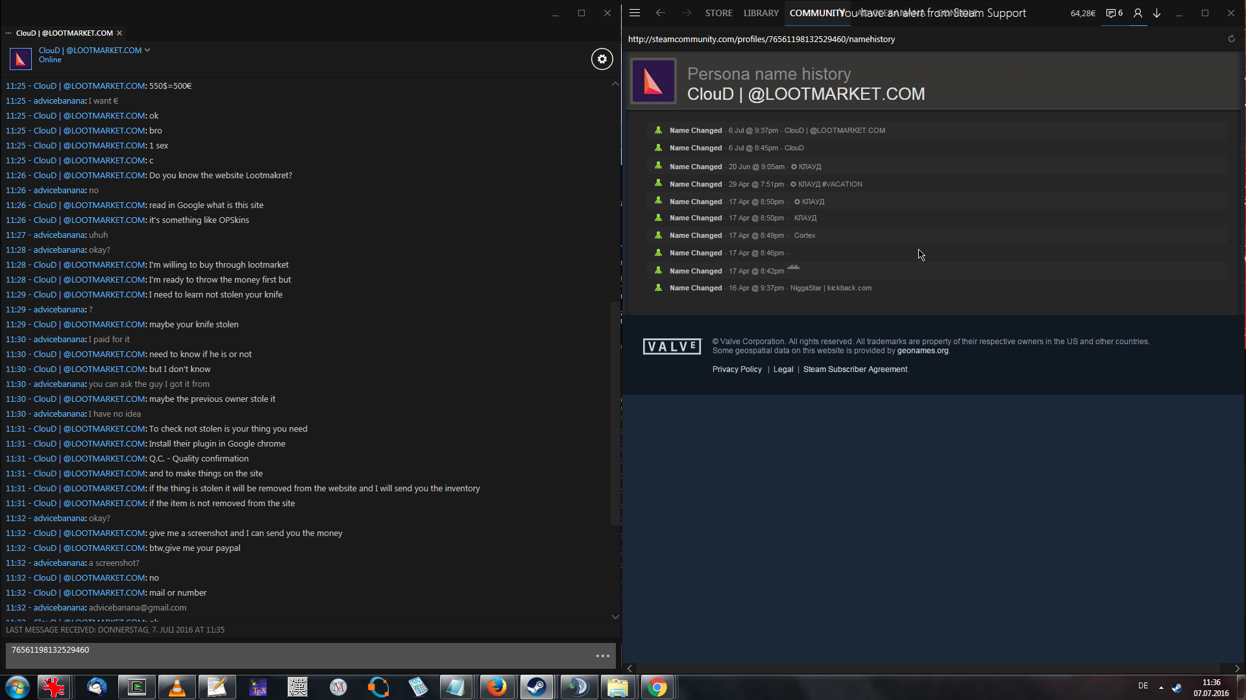Viewport: 1246px width, 700px height.
Task: Open chat settings gear icon
Action: [602, 59]
